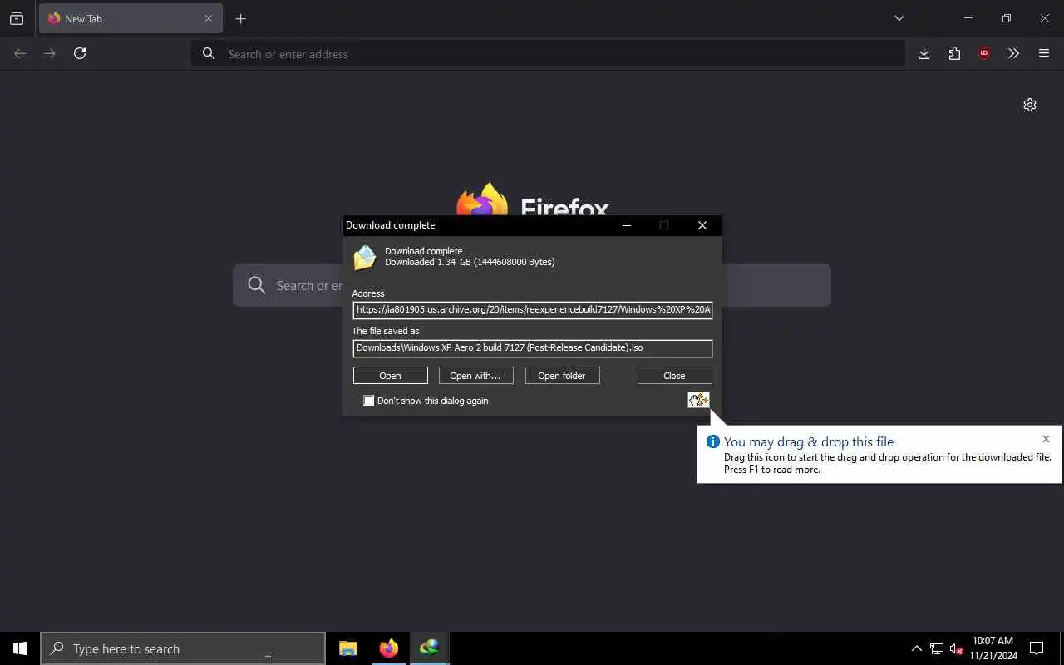This screenshot has width=1064, height=665.
Task: Close the New Tab tab
Action: tap(209, 18)
